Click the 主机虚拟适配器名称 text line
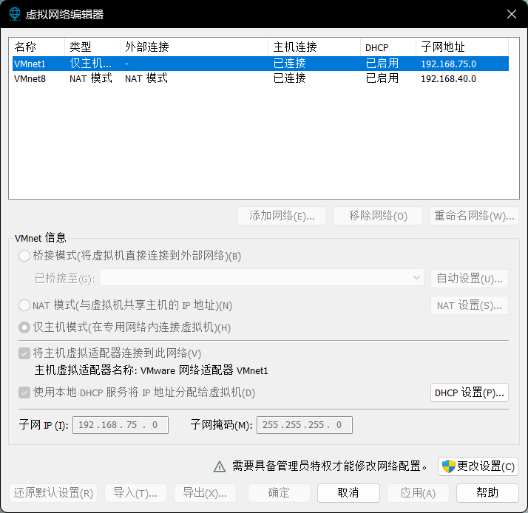The width and height of the screenshot is (528, 513). pyautogui.click(x=151, y=370)
